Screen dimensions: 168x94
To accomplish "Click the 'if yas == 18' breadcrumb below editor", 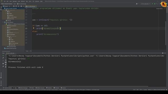I will pyautogui.click(x=29, y=51).
